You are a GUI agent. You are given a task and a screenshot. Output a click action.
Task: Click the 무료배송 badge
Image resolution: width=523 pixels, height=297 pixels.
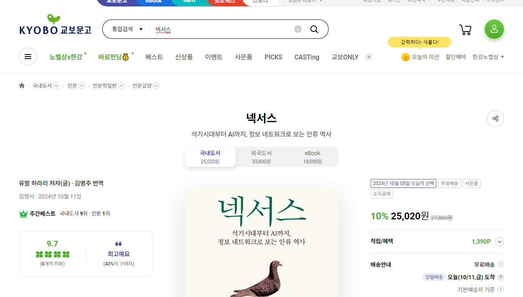(x=449, y=183)
